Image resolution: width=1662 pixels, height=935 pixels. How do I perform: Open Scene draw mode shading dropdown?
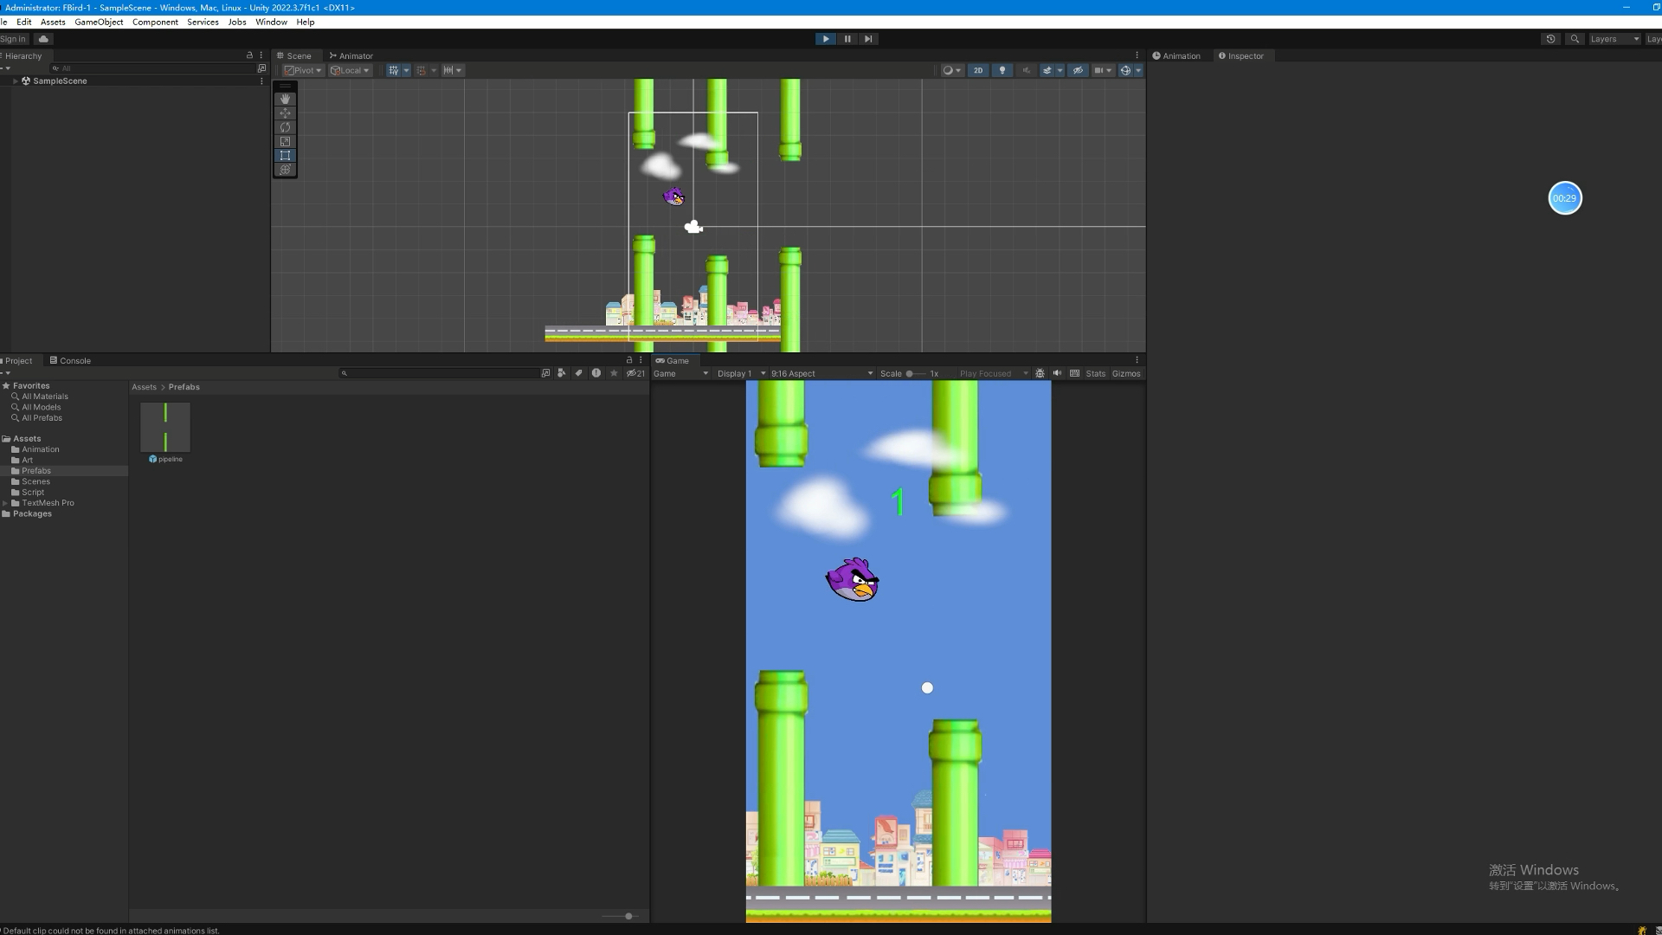click(952, 70)
